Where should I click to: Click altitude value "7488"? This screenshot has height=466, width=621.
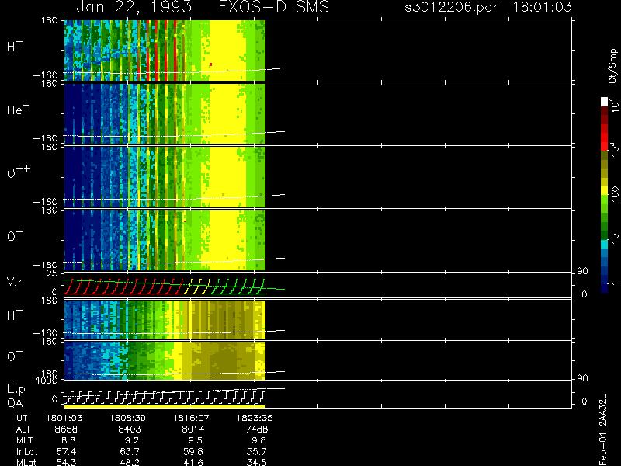pos(257,429)
